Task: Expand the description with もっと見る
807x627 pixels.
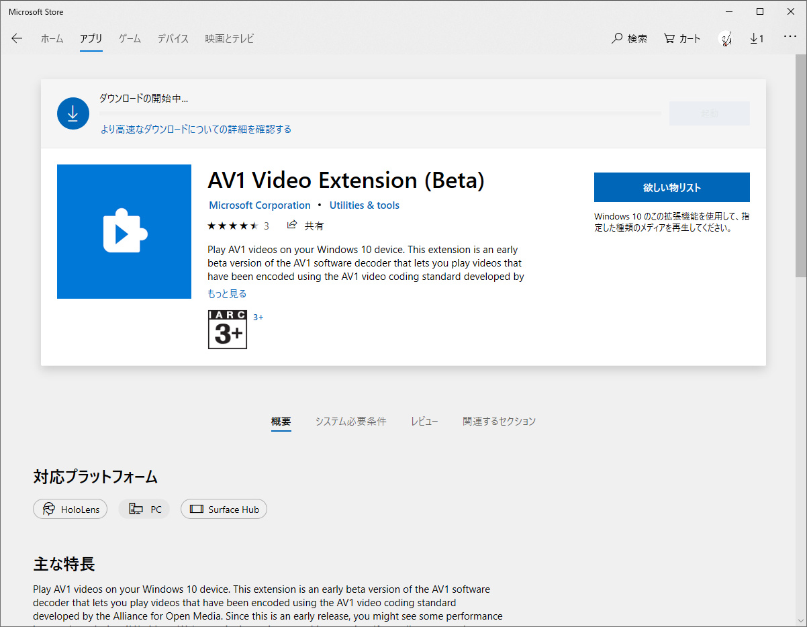Action: tap(226, 293)
